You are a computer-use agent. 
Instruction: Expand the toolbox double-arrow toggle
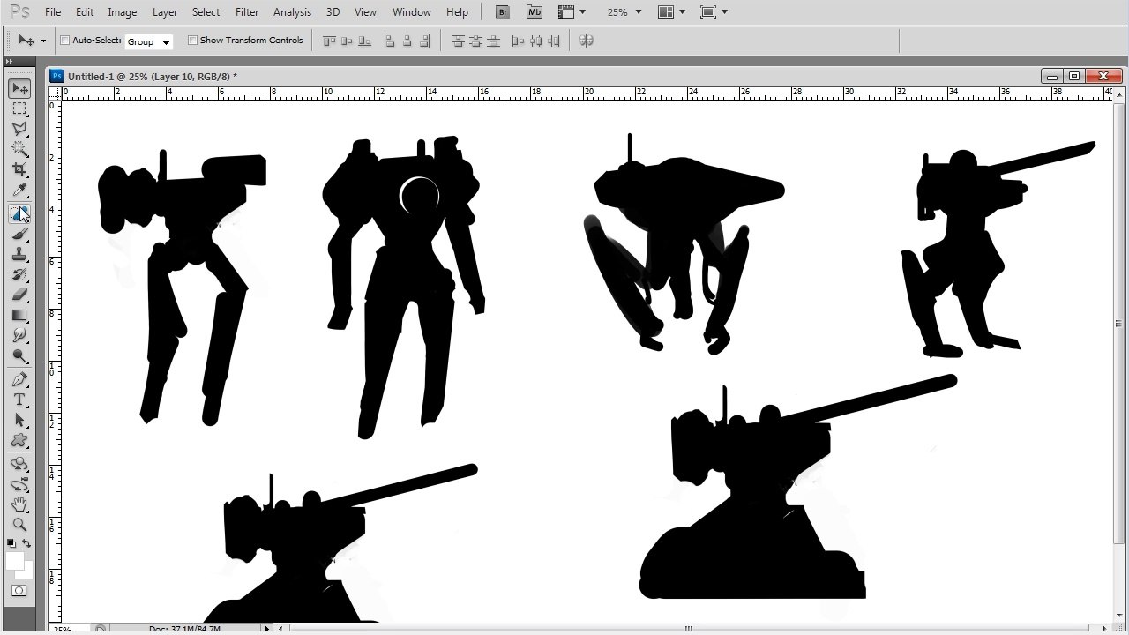[x=9, y=61]
